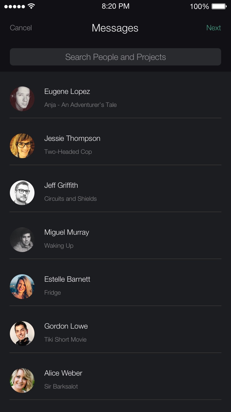This screenshot has width=231, height=412.
Task: Tap Alice Weber's profile avatar
Action: pos(22,380)
